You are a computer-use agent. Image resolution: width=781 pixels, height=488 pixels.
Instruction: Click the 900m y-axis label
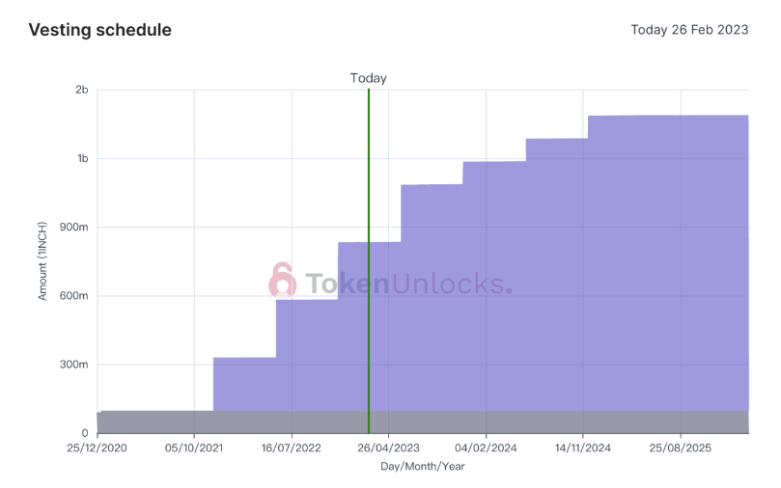[x=74, y=227]
